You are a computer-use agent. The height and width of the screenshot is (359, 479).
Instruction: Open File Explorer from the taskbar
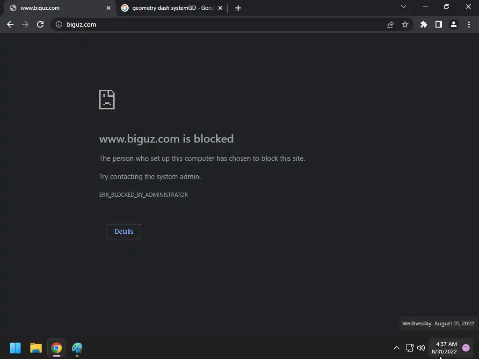click(36, 348)
